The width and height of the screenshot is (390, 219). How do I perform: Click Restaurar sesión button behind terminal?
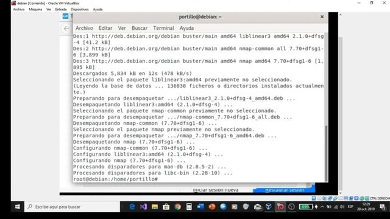click(x=284, y=190)
